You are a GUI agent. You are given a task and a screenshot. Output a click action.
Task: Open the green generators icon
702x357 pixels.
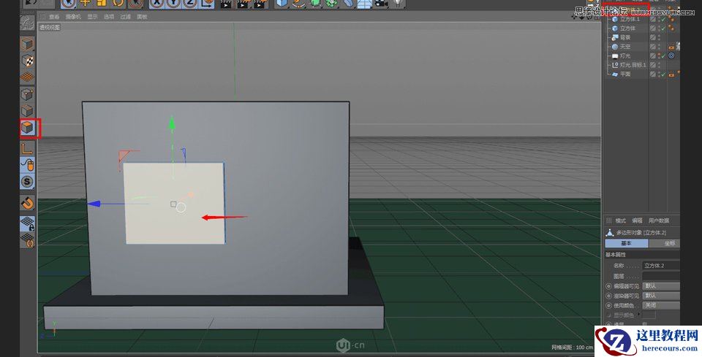tap(315, 4)
